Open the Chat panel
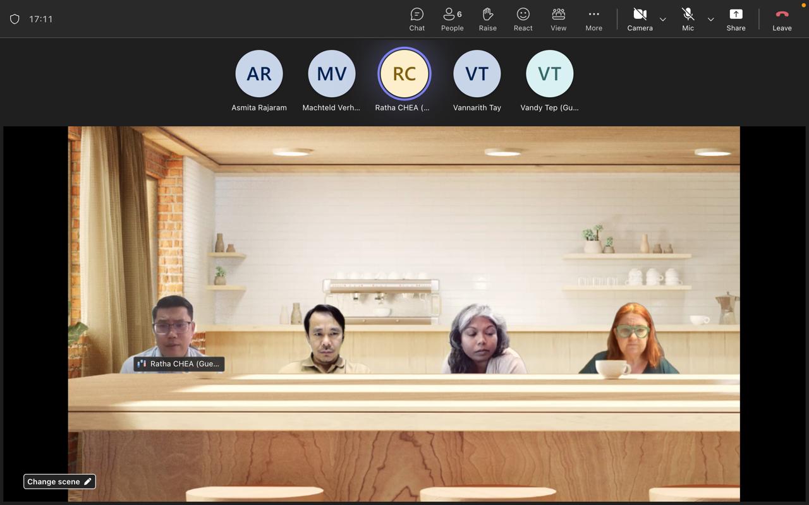809x505 pixels. [x=417, y=19]
